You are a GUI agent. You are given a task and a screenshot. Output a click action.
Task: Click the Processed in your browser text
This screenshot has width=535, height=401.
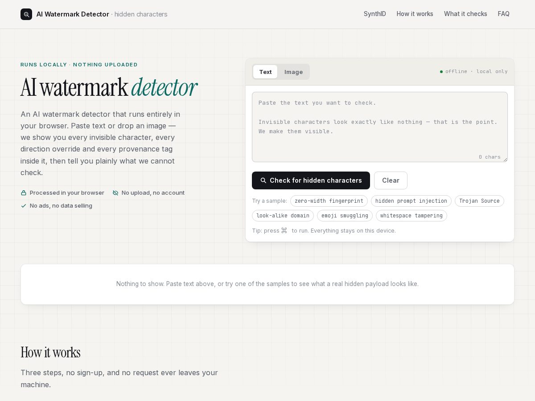[67, 193]
